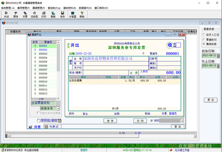Click the 屏保 umbrella toolbar icon

pyautogui.click(x=16, y=14)
